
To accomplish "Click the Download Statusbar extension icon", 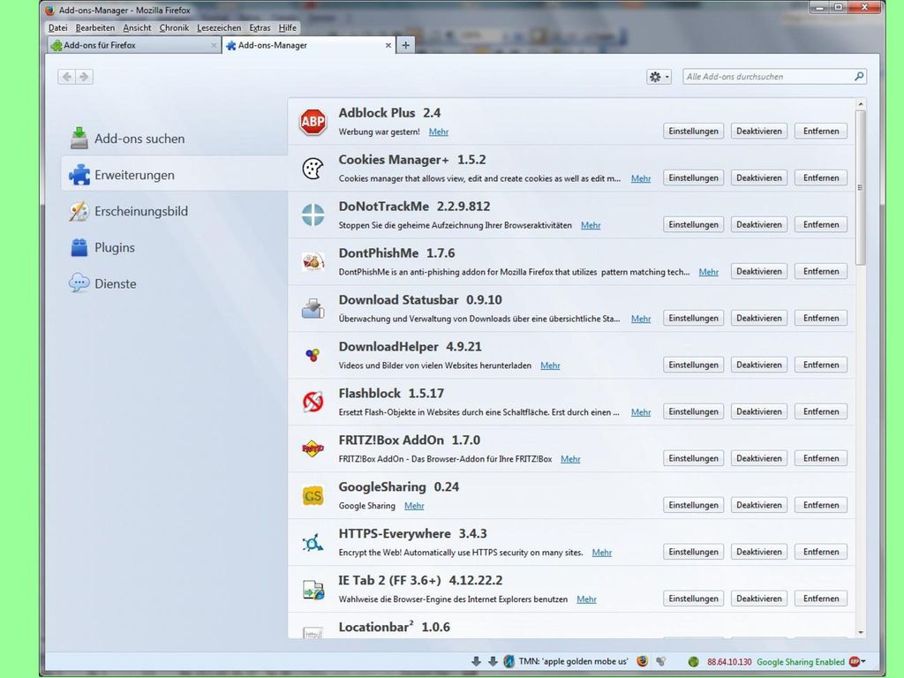I will [313, 308].
